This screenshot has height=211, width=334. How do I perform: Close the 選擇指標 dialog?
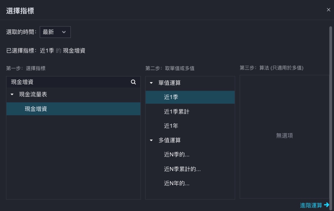click(328, 10)
